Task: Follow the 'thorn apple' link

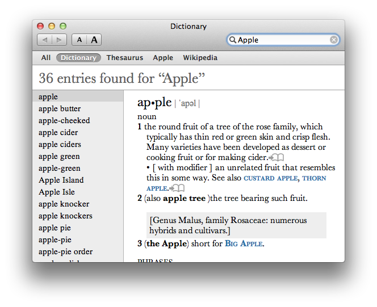Action: (314, 178)
